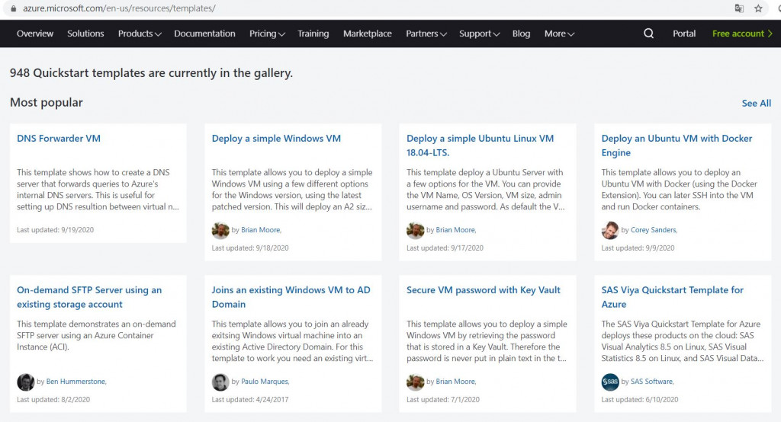The width and height of the screenshot is (781, 422).
Task: Click Brian Moore author link under Key Vault
Action: tap(456, 381)
